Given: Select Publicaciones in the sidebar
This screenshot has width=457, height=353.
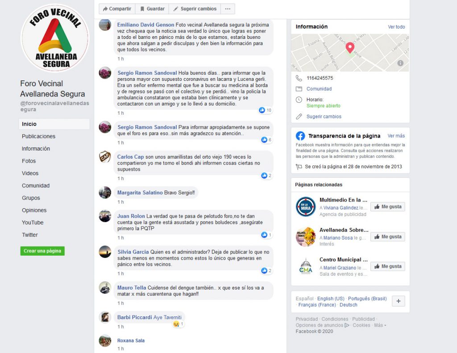Looking at the screenshot, I should (38, 136).
